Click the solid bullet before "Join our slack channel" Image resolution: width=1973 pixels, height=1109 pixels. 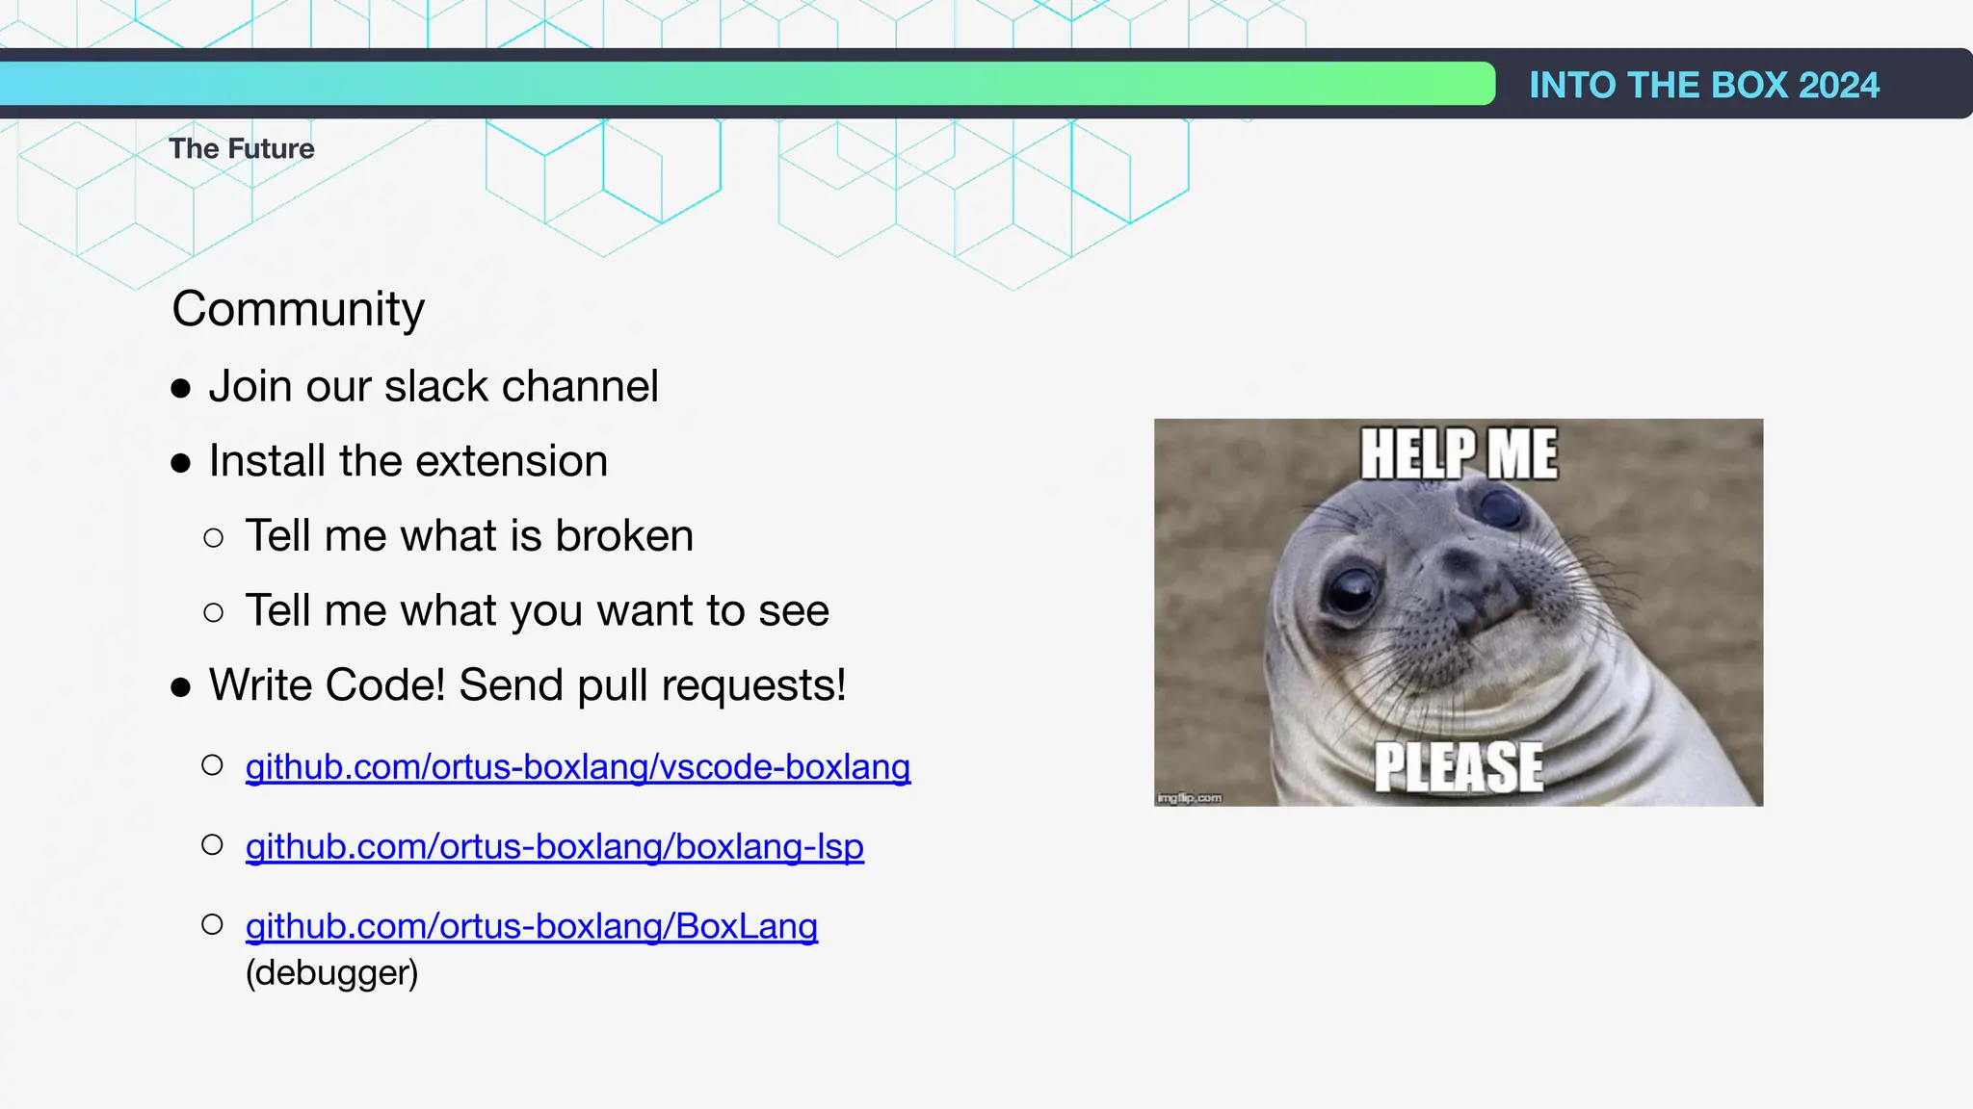[180, 389]
